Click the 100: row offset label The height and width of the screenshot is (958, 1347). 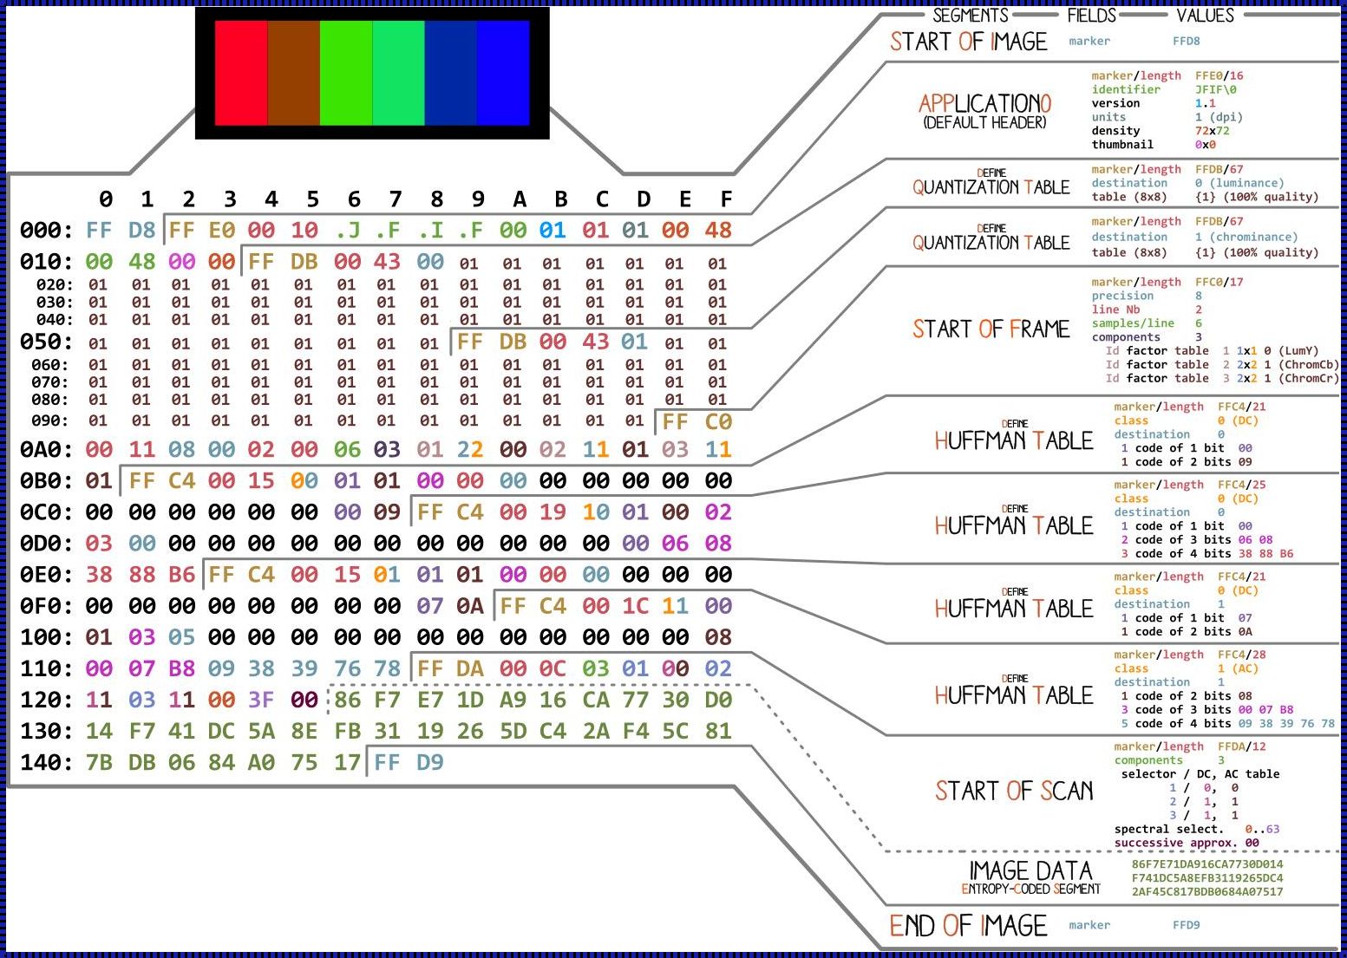[47, 637]
